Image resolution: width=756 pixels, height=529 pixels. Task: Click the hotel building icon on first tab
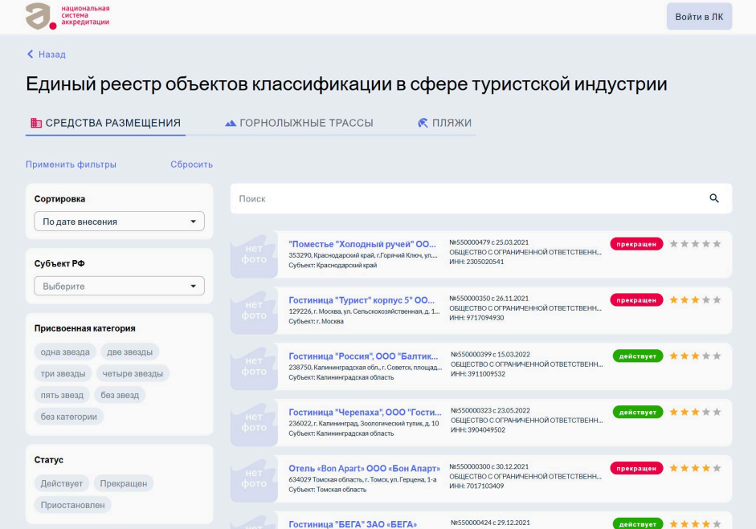[36, 123]
